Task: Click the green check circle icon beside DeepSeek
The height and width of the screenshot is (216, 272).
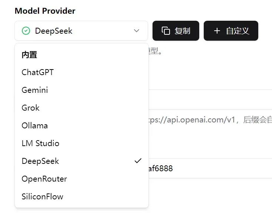Action: coord(26,31)
